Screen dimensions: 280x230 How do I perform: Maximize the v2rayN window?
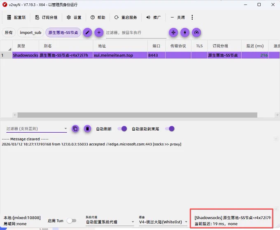click(x=259, y=5)
